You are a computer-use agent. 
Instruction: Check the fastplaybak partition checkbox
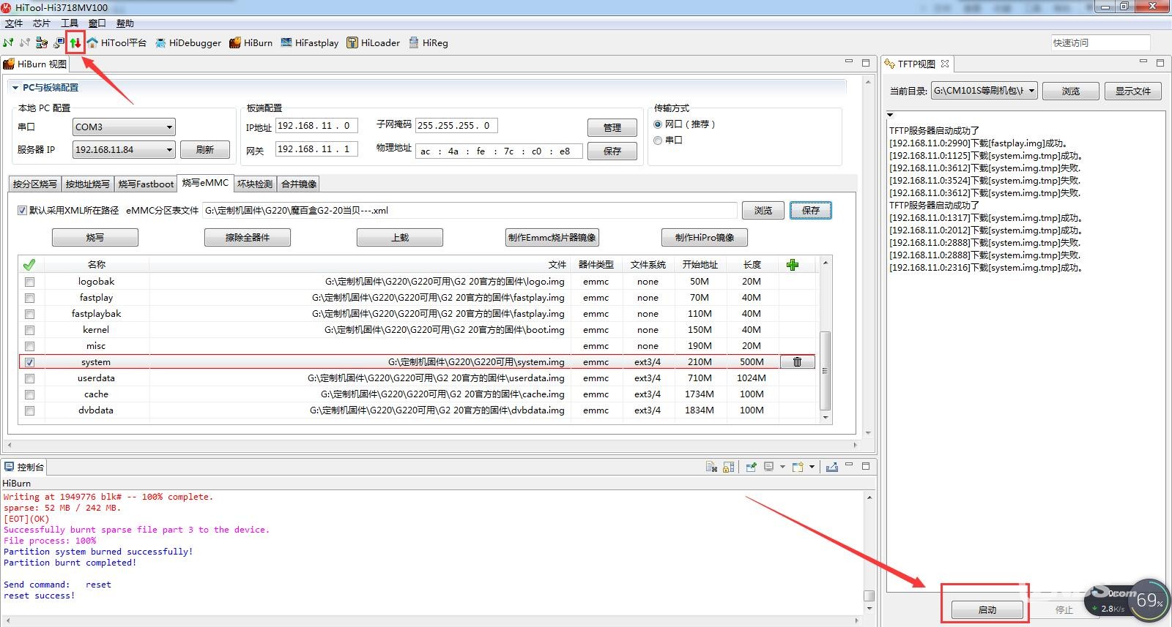[29, 314]
